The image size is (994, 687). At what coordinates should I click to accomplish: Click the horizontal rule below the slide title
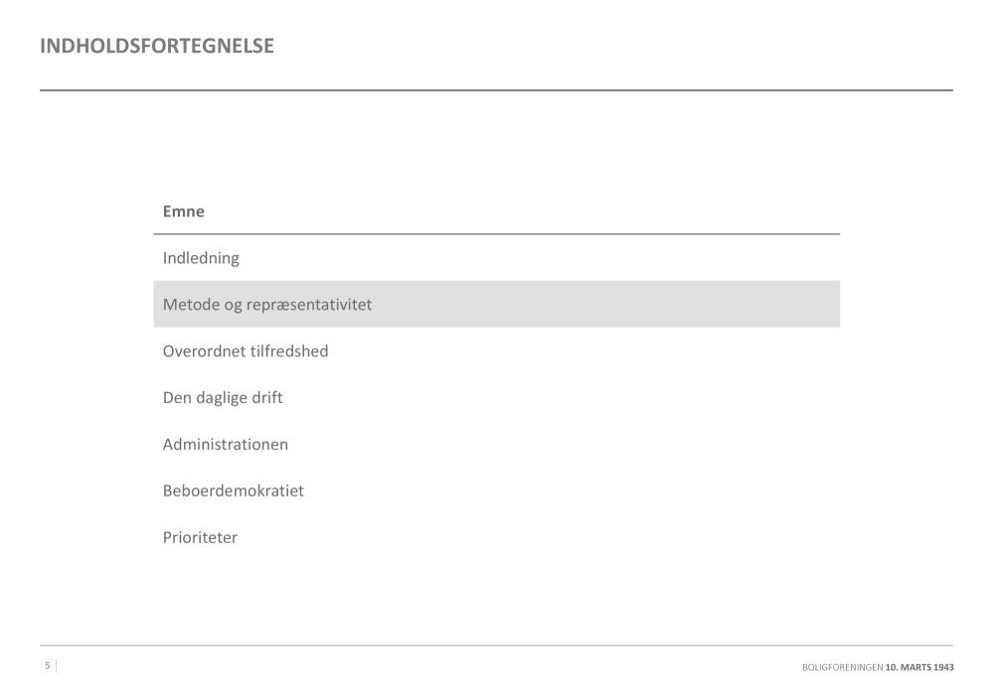pos(496,90)
